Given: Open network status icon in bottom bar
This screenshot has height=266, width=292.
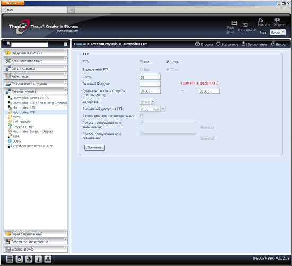Looking at the screenshot, I should pyautogui.click(x=48, y=259).
